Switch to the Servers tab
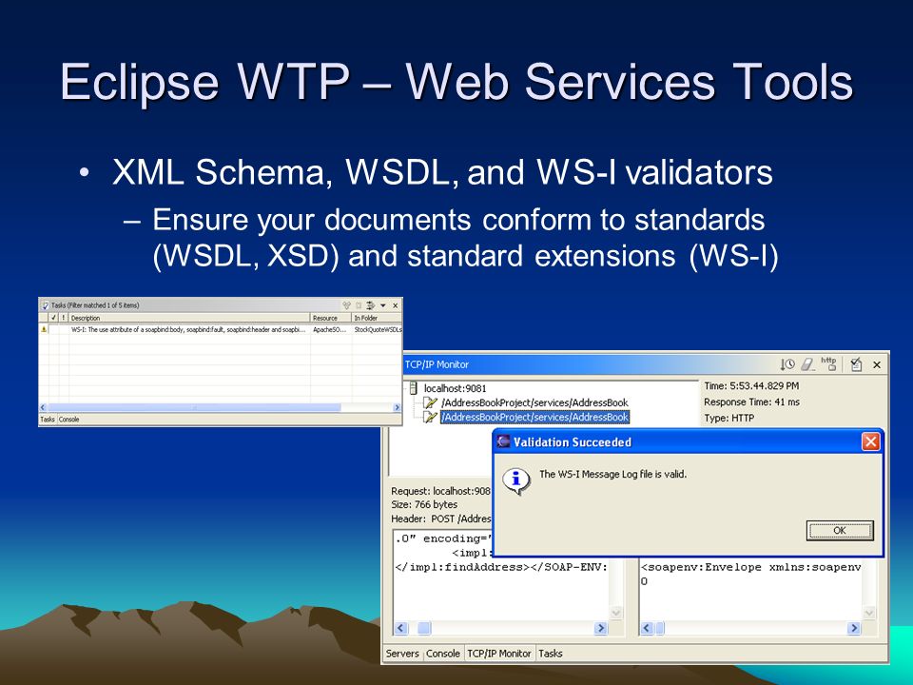The height and width of the screenshot is (685, 913). [x=402, y=654]
